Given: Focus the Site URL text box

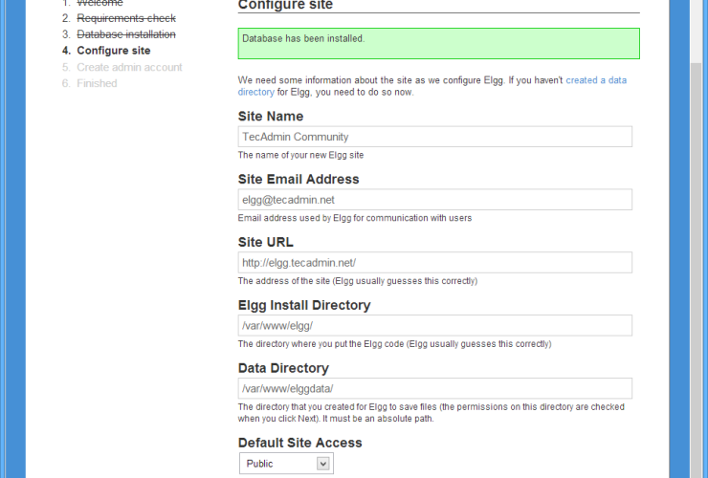Looking at the screenshot, I should [434, 262].
